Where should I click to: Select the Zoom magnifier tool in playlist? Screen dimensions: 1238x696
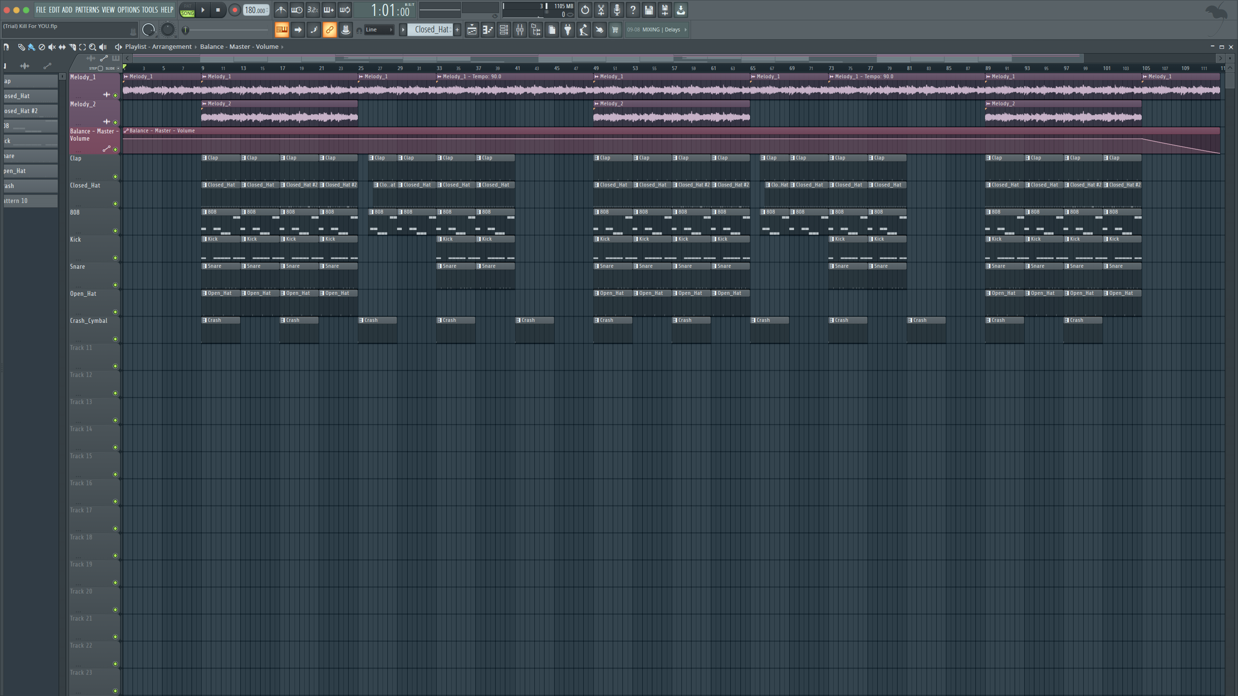(92, 47)
